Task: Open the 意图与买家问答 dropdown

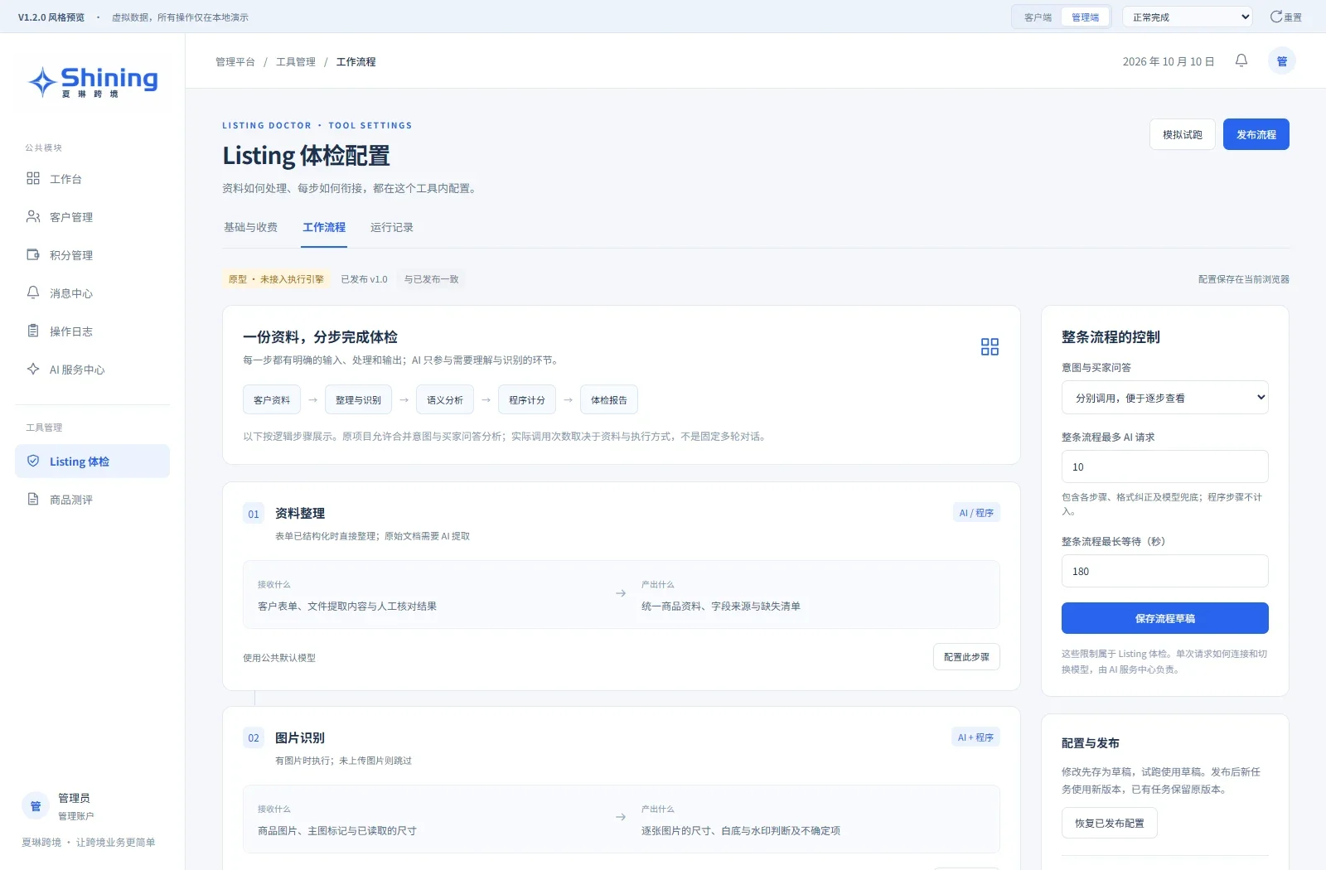Action: point(1165,398)
